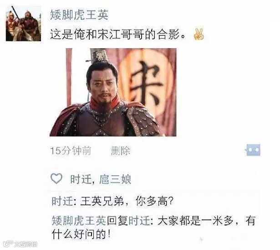Image resolution: width=280 pixels, height=250 pixels.
Task: Tap the reply's last line 什么好问的！
Action: (x=81, y=234)
